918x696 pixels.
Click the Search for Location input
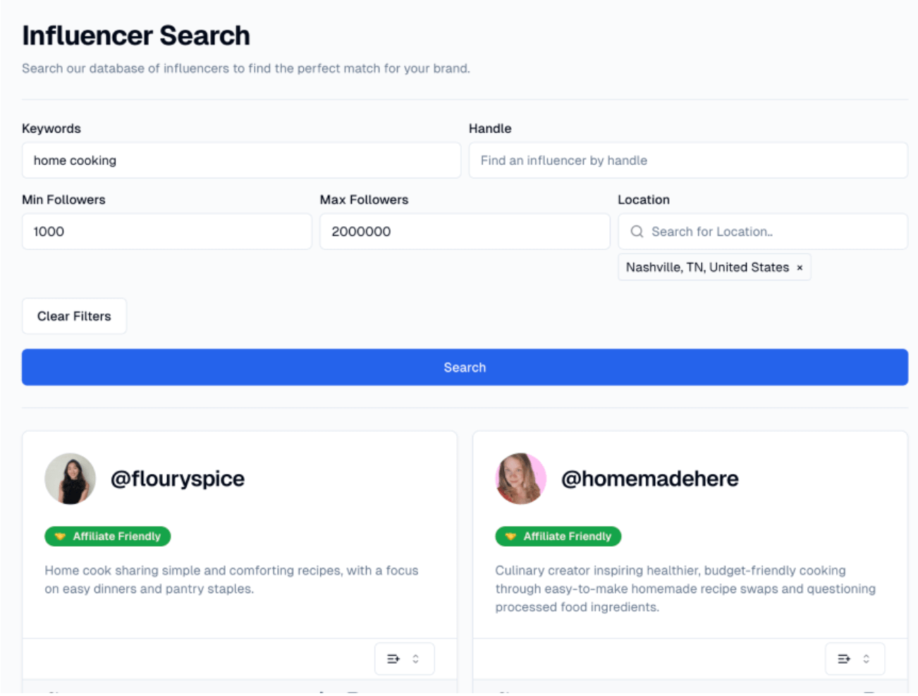762,231
